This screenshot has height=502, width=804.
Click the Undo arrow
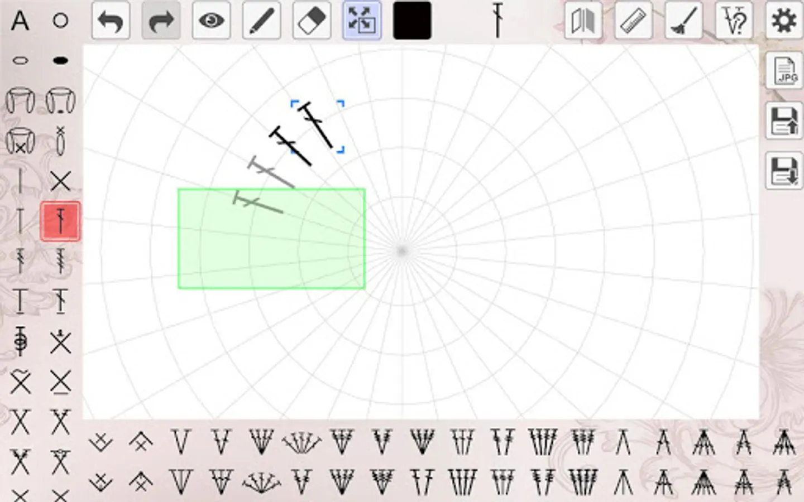(x=111, y=21)
